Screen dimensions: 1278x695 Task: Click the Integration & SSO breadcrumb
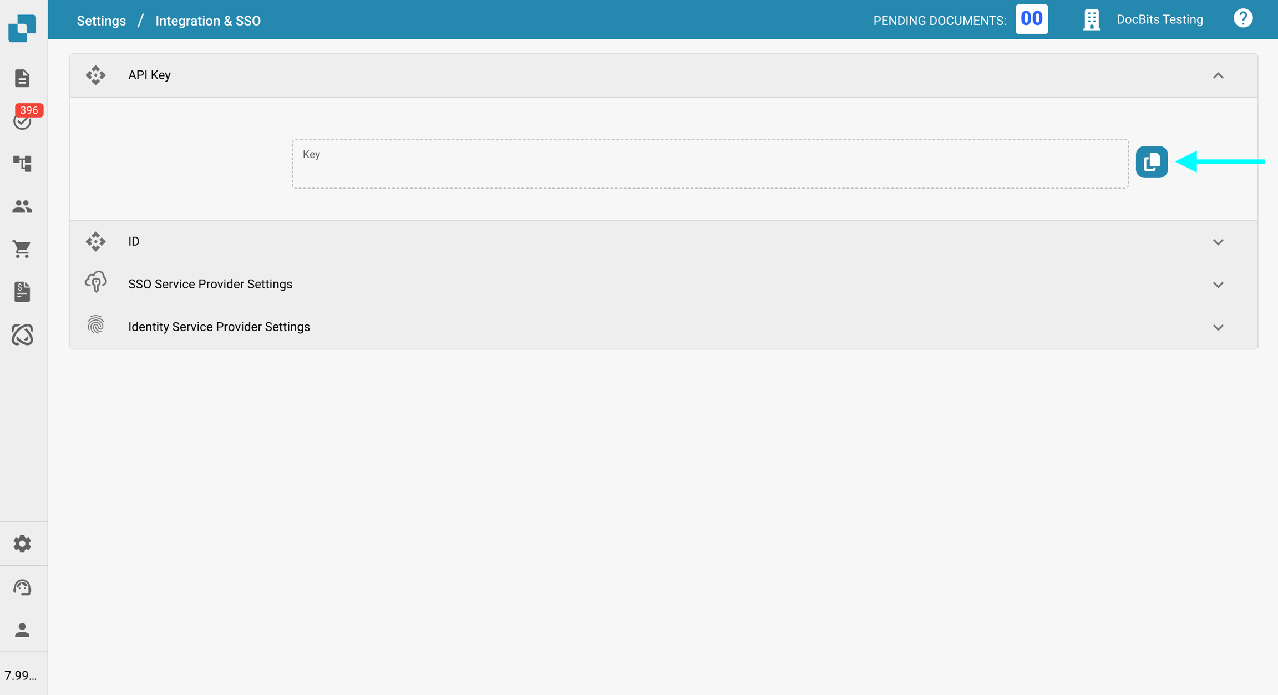pos(207,21)
